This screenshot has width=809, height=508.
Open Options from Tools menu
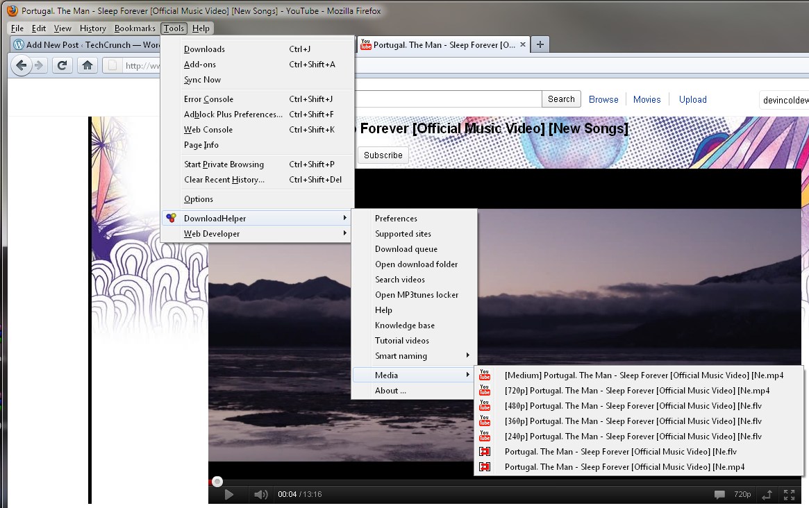(256, 199)
